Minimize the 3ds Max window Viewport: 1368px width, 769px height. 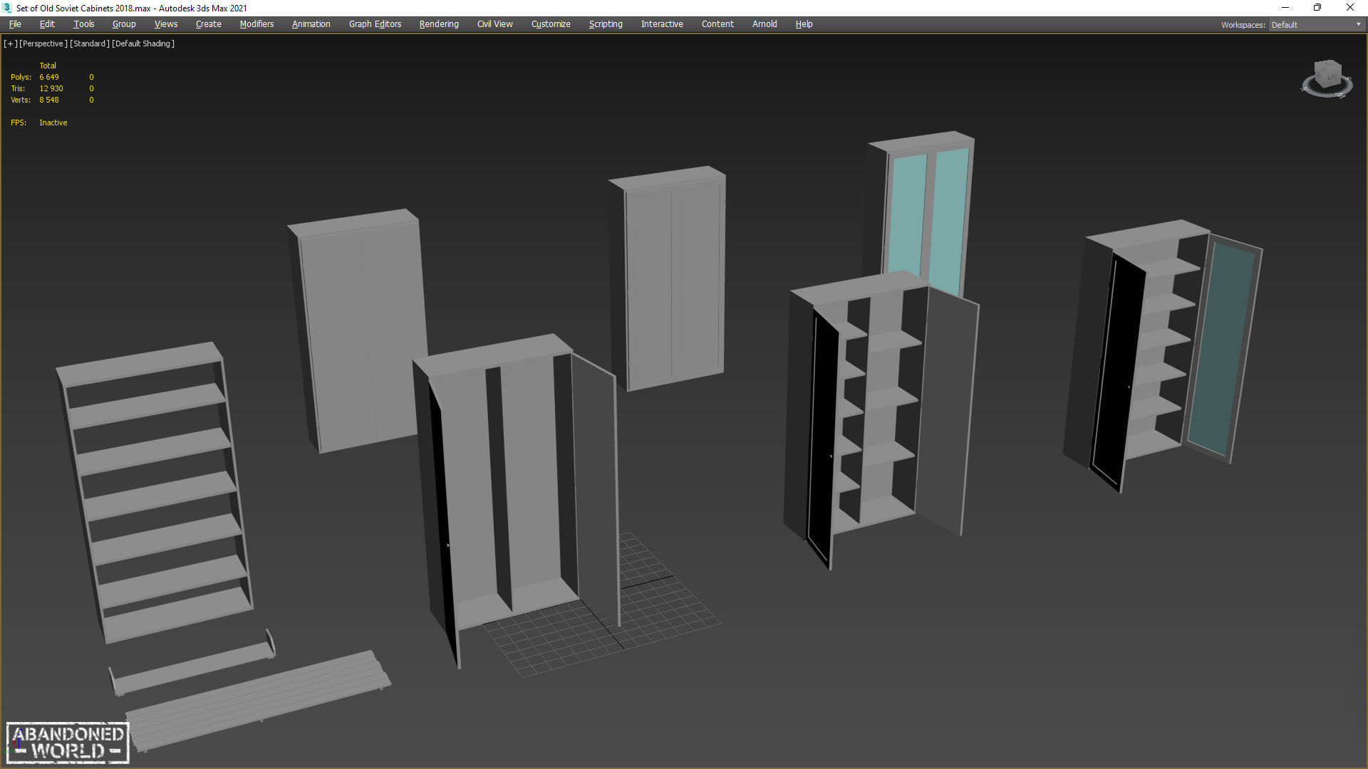click(x=1285, y=8)
